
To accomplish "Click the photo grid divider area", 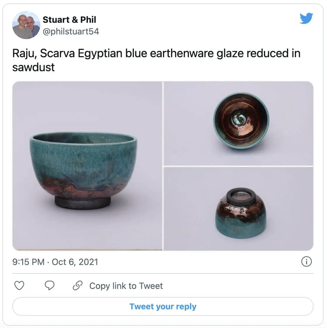I will (163, 166).
